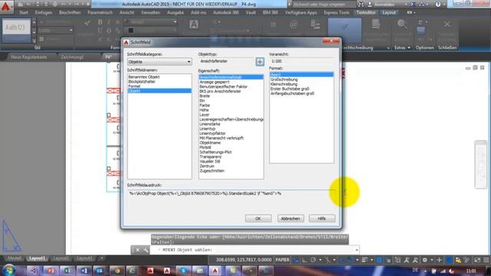Image resolution: width=491 pixels, height=276 pixels.
Task: Select 'Zentrum' property
Action: (207, 166)
